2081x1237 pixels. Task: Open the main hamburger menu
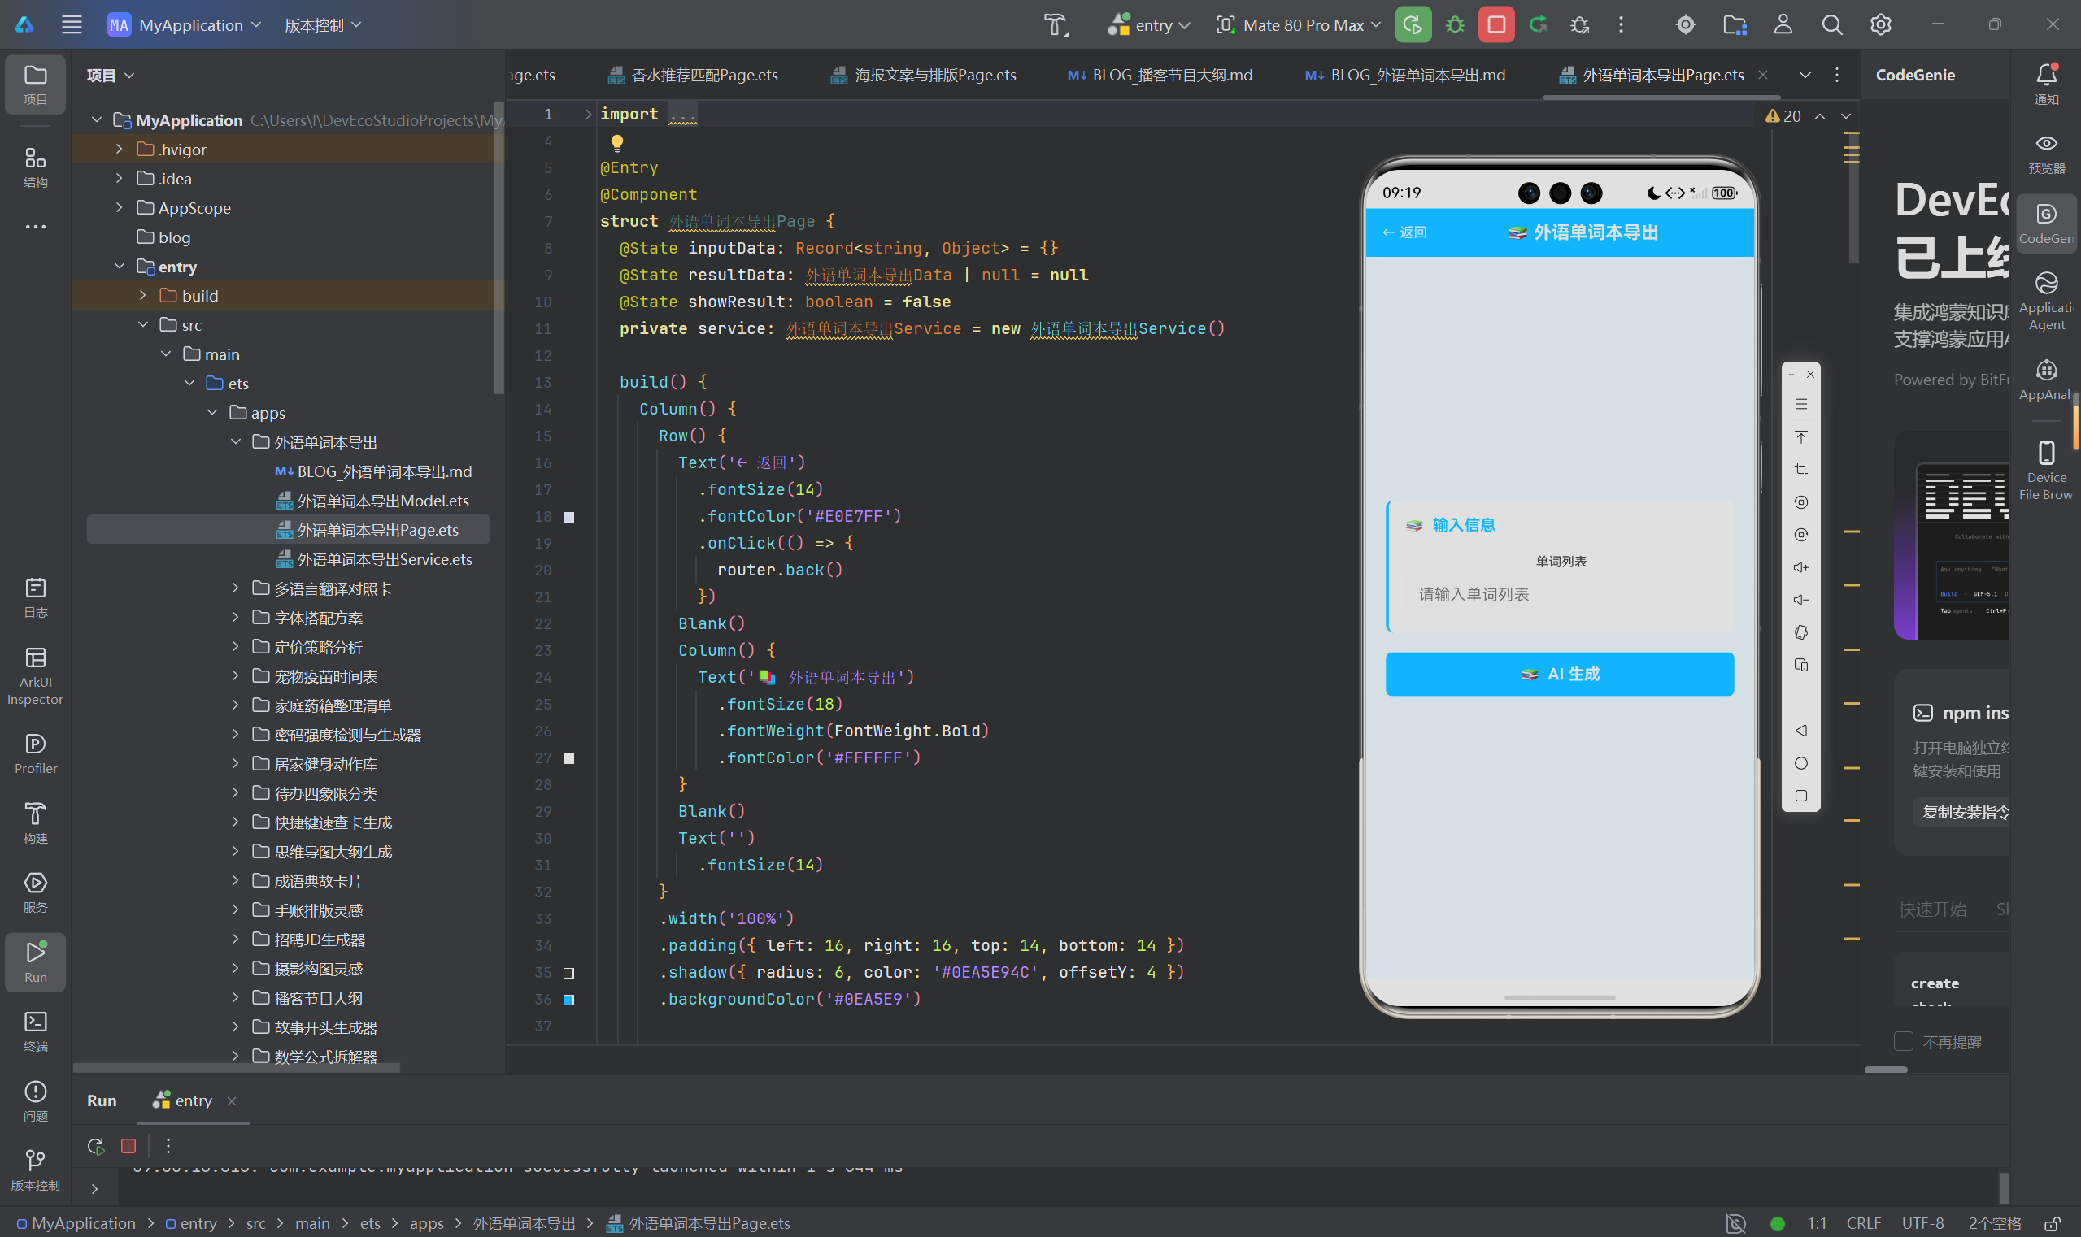click(72, 25)
